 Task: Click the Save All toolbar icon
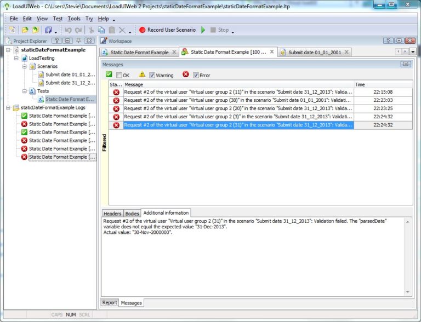coord(48,30)
